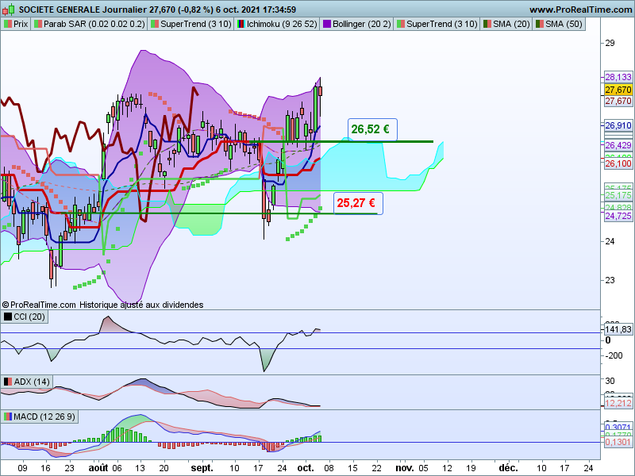Click the 08 date tick after oct.
Viewport: 635px width, 476px height.
click(329, 468)
